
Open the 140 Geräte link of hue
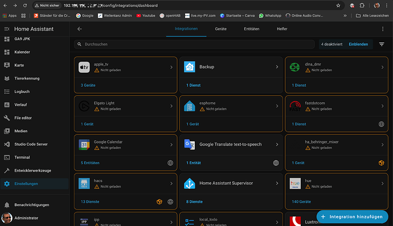tap(301, 202)
